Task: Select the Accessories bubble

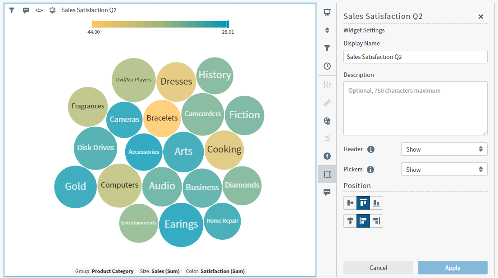Action: point(144,152)
